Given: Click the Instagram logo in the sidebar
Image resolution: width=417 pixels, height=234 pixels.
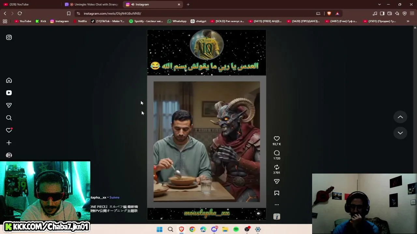Looking at the screenshot, I should point(9,37).
